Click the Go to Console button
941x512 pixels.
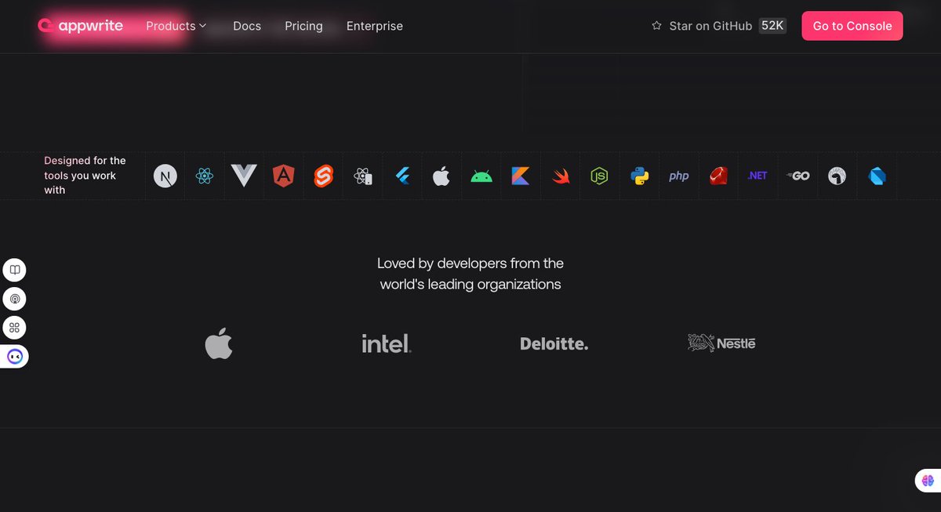coord(852,26)
